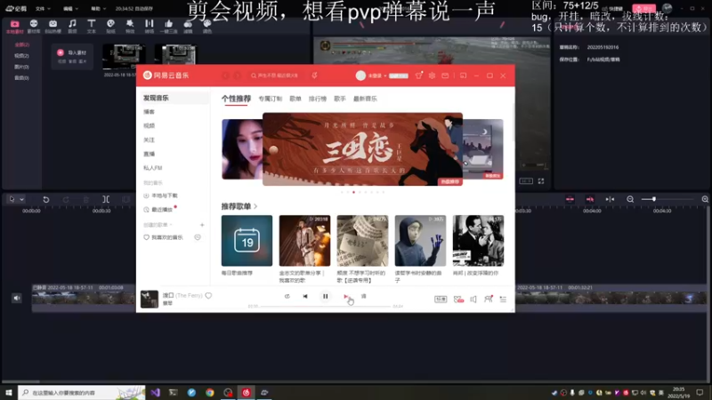This screenshot has width=712, height=400.
Task: Open the effects sparkle panel in editor
Action: point(130,27)
